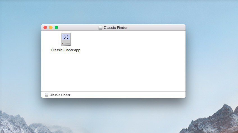Viewport: 238px width, 133px height.
Task: Click the smiling face screen of the Mac icon
Action: (x=66, y=37)
